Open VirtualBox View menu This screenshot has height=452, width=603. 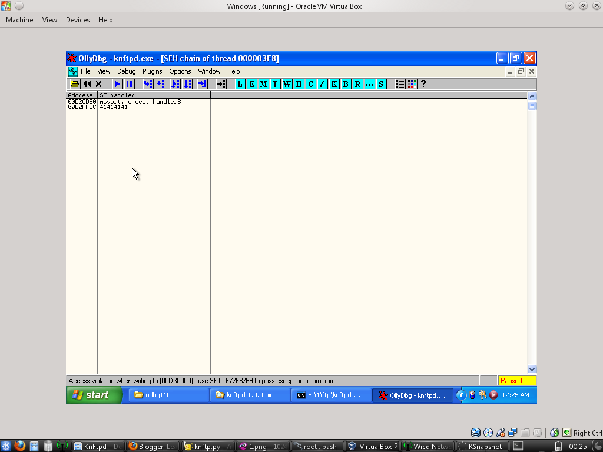pos(49,20)
